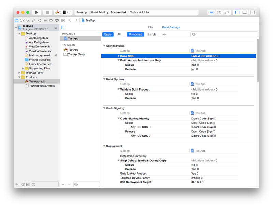Add a target with plus button
This screenshot has height=207, width=273.
click(x=63, y=184)
